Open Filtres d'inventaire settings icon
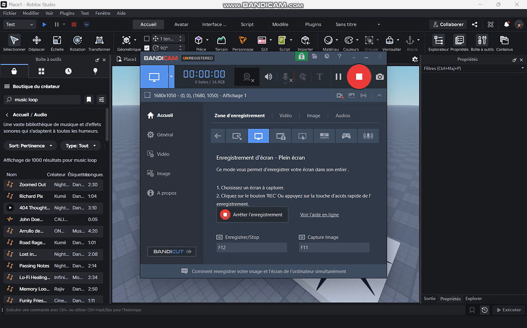Image resolution: width=527 pixels, height=328 pixels. point(101,99)
